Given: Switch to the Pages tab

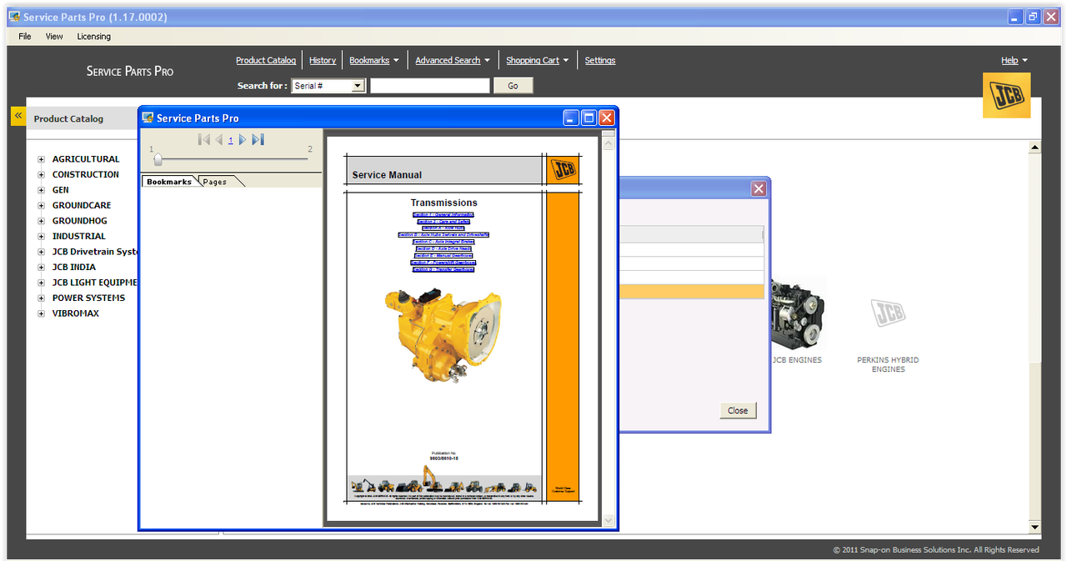Looking at the screenshot, I should 215,181.
